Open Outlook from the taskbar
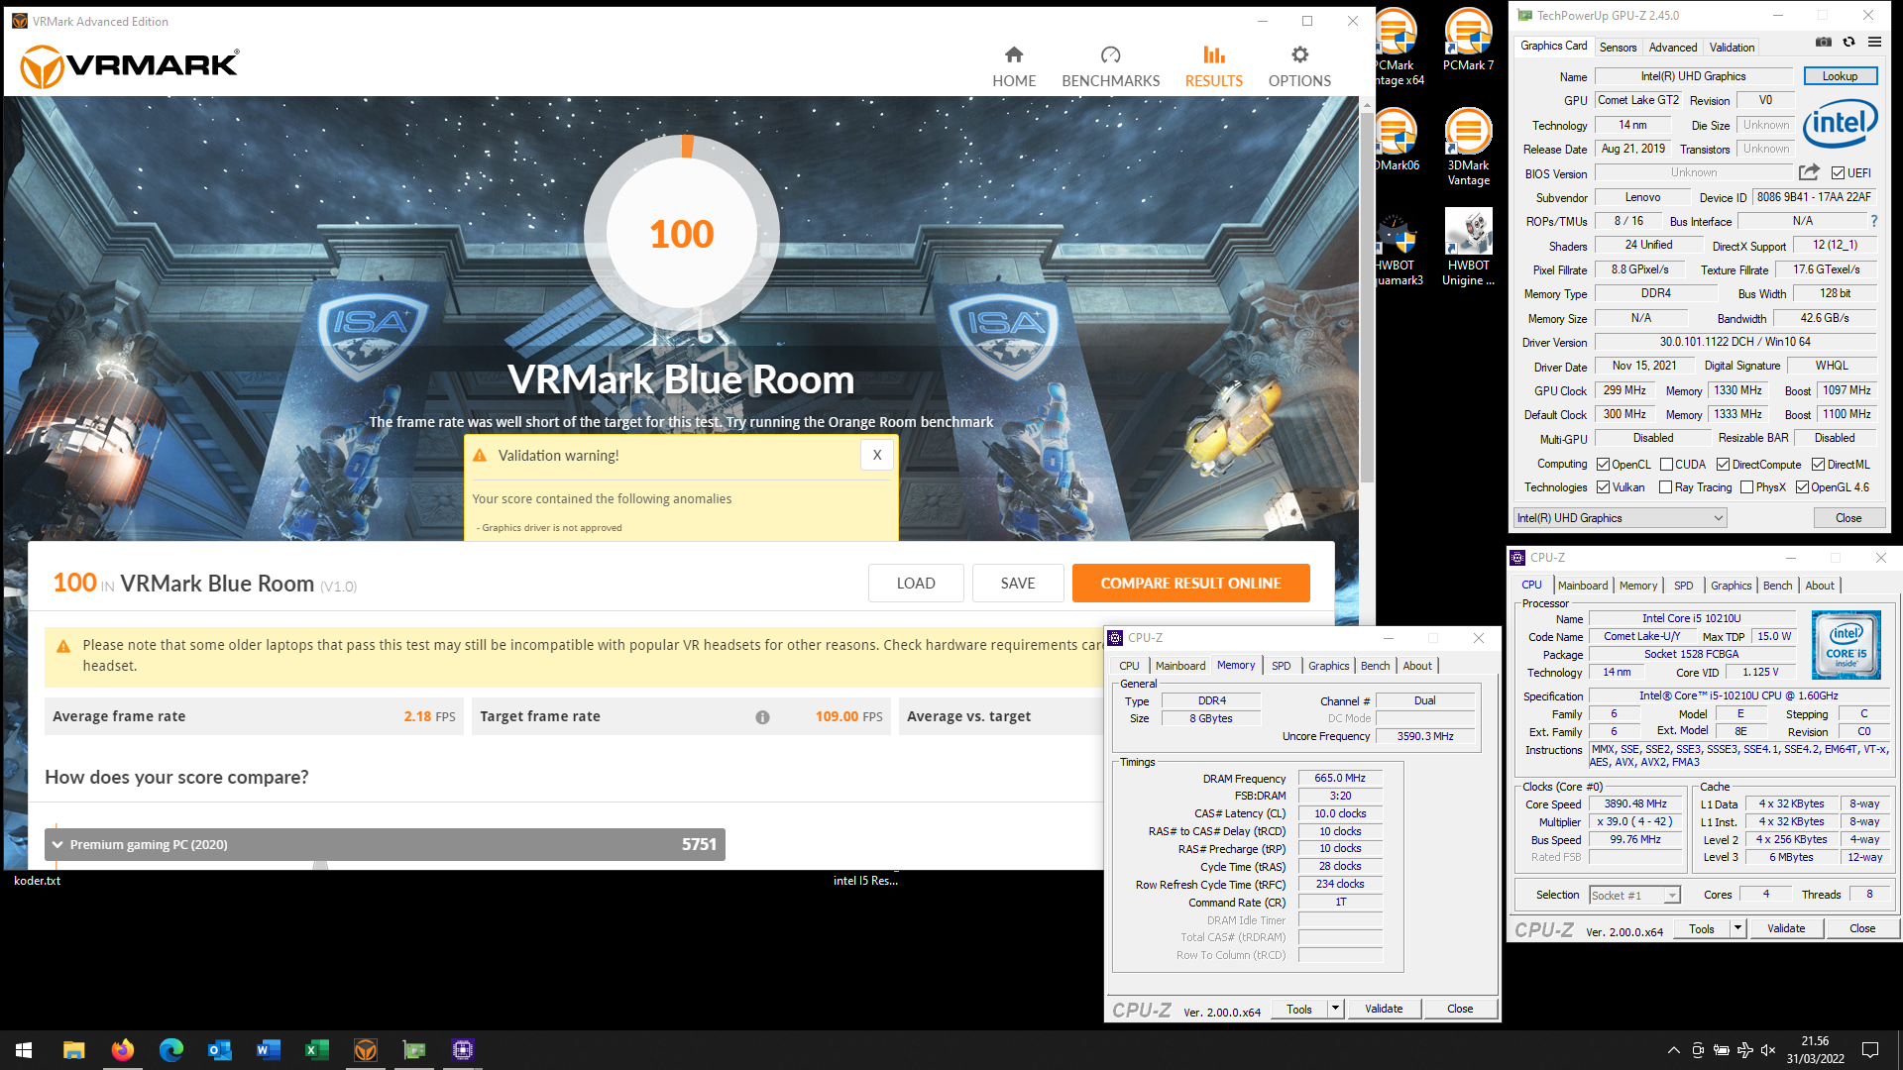The height and width of the screenshot is (1070, 1903). 219,1049
